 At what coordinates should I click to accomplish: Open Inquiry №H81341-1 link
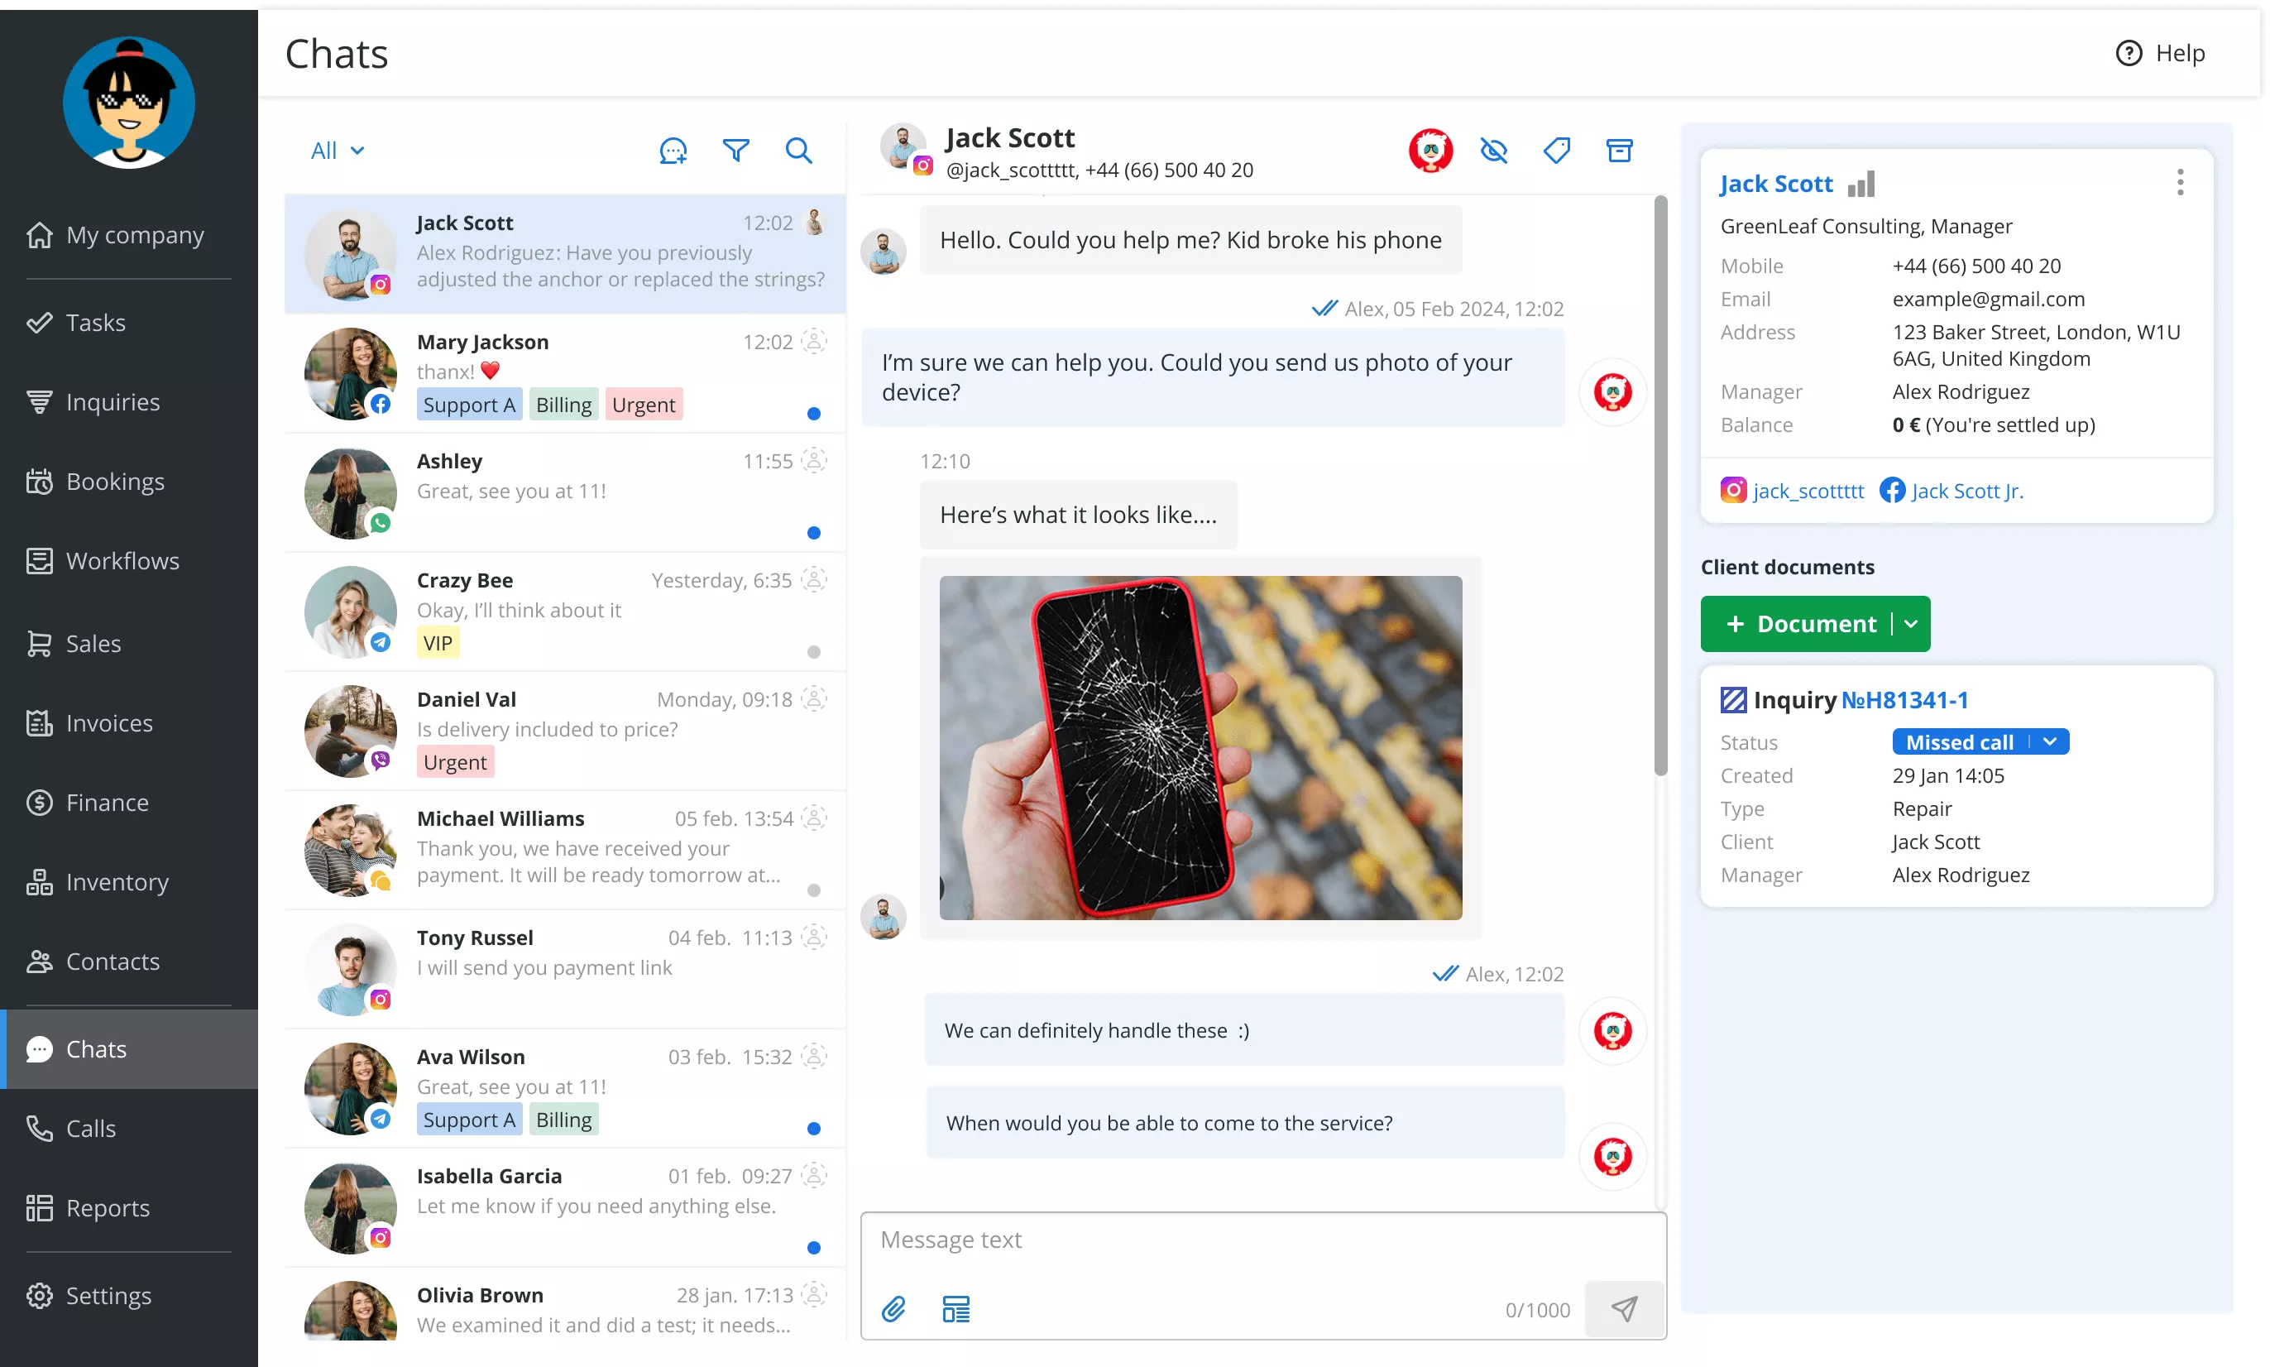tap(1904, 700)
